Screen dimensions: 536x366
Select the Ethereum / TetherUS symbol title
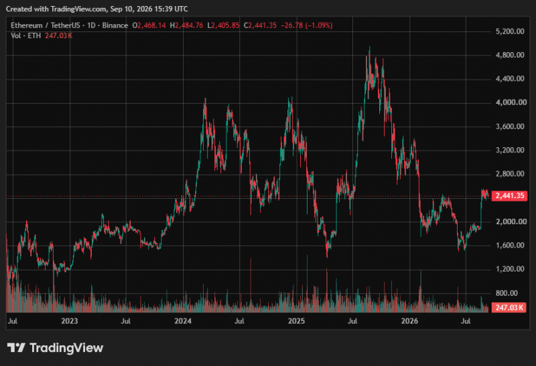pyautogui.click(x=46, y=25)
